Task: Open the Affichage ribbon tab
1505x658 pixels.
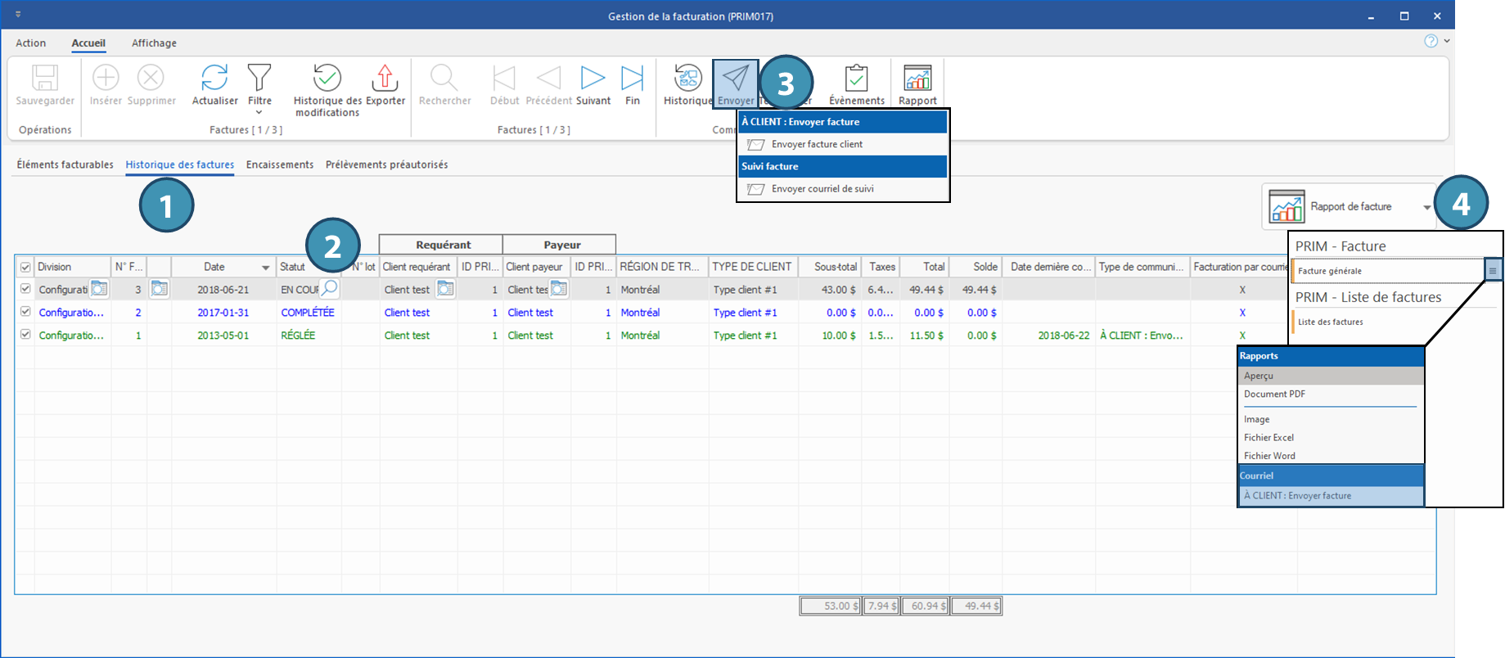Action: point(154,43)
